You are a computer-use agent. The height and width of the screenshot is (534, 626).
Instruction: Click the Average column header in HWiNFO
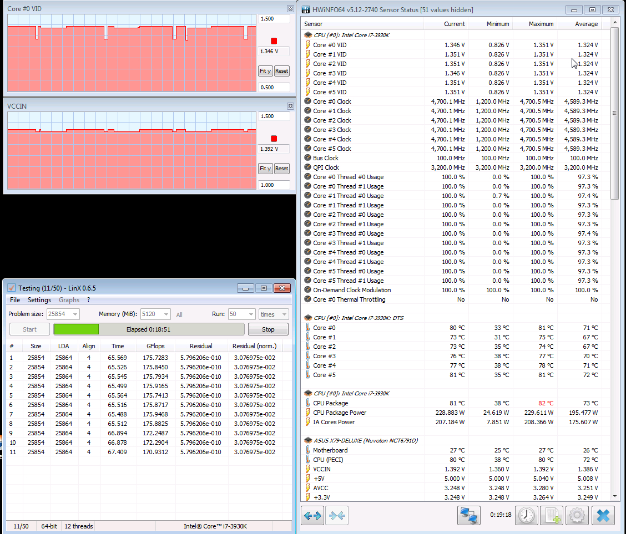tap(579, 24)
